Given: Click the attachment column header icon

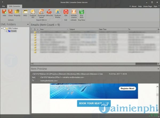Looking at the screenshot, I should pyautogui.click(x=38, y=29).
